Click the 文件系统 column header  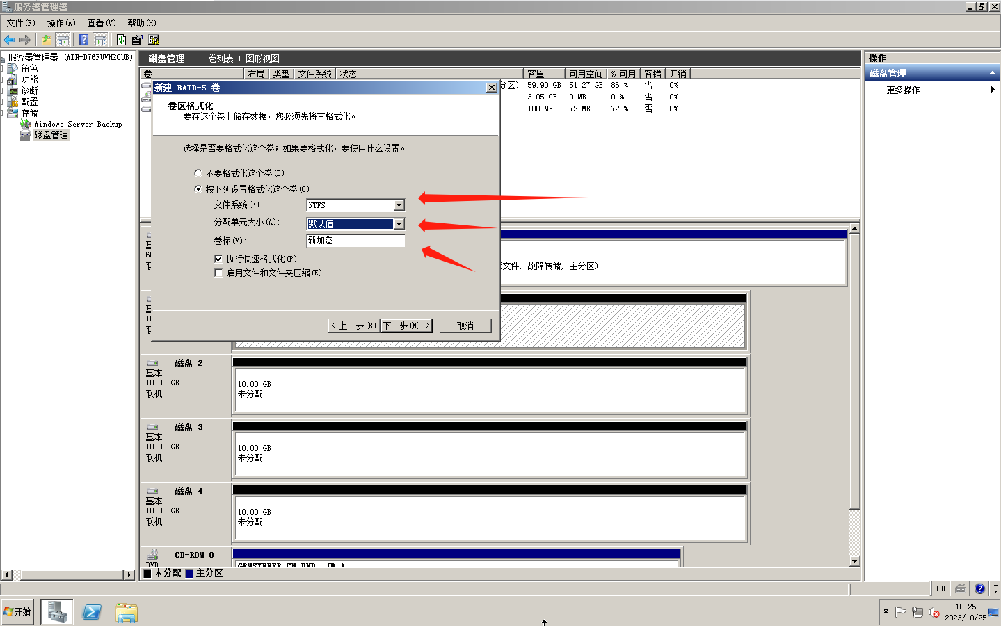[x=315, y=74]
